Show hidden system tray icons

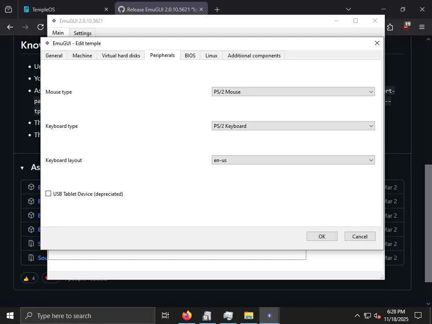(x=357, y=316)
